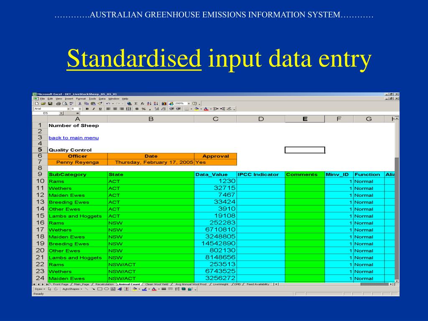Click the Rectangle shape tool in the drawing toolbar
The height and width of the screenshot is (321, 428).
click(99, 289)
